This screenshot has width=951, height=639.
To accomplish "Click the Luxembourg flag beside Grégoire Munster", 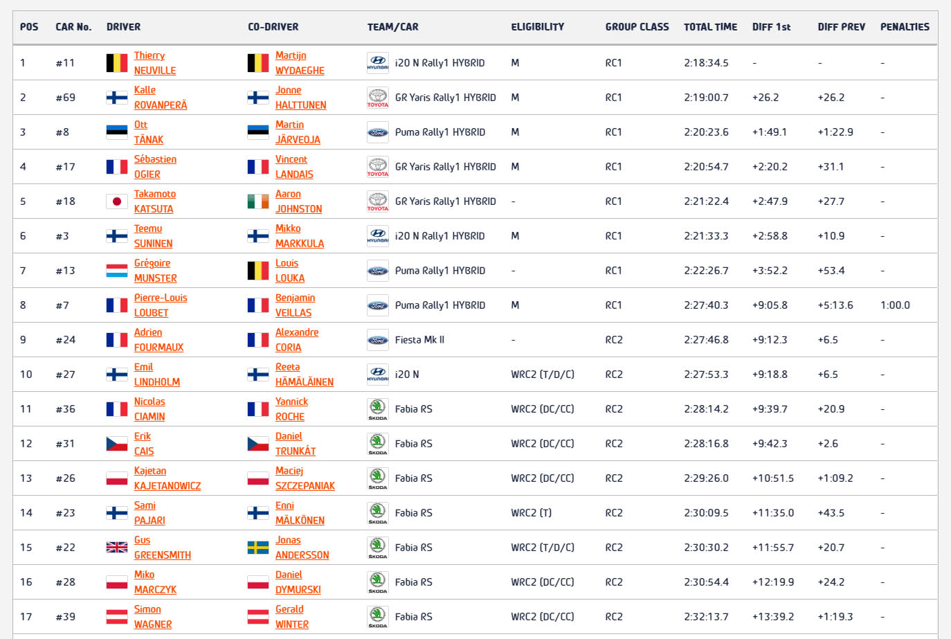I will [116, 271].
